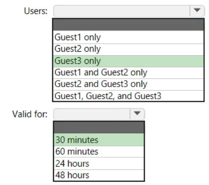
Task: Click blank gray header of Users list
Action: click(x=128, y=25)
